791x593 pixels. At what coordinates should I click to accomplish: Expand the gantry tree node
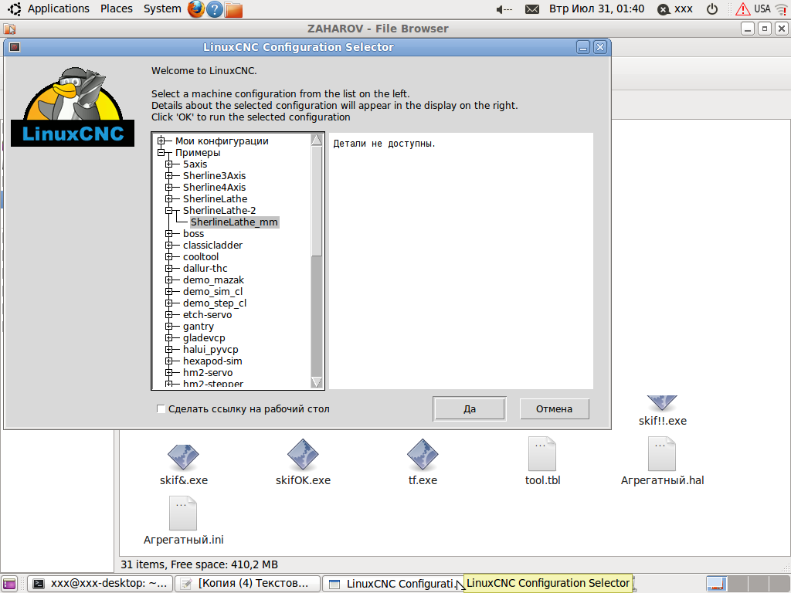169,327
